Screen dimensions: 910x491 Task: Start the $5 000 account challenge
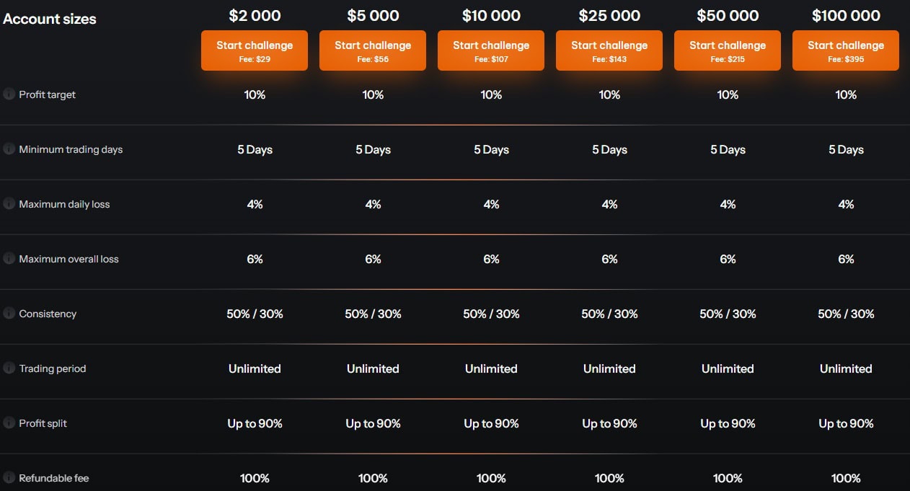[x=373, y=50]
